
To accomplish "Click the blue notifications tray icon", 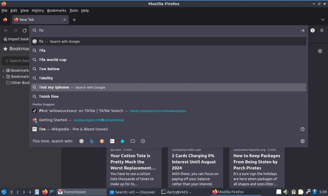I will point(315,192).
